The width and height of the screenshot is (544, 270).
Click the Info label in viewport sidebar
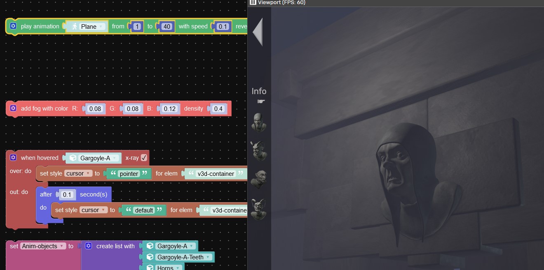tap(259, 91)
